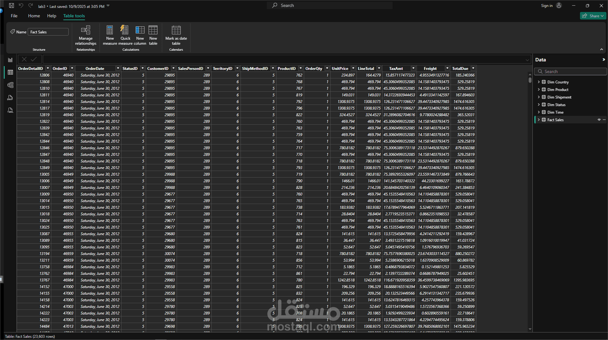Image resolution: width=608 pixels, height=340 pixels.
Task: Click the Sign in link
Action: pos(547,6)
